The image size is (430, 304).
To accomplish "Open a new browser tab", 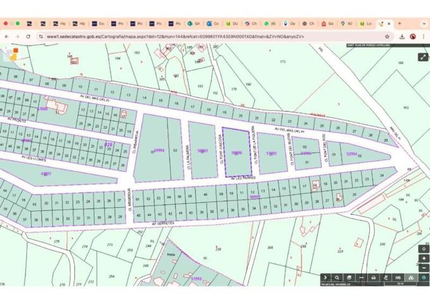I will point(399,23).
